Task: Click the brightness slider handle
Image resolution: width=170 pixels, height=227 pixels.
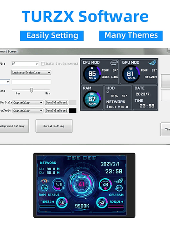Action: pyautogui.click(x=32, y=90)
